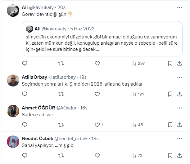Screen dimensions: 190x164
Task: Like Ahmet ÖĞDÜR's tweet with 1 like
Action: [x=97, y=125]
